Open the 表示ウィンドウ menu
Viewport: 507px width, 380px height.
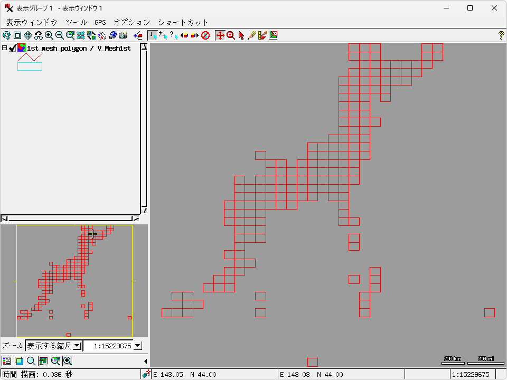pyautogui.click(x=32, y=22)
